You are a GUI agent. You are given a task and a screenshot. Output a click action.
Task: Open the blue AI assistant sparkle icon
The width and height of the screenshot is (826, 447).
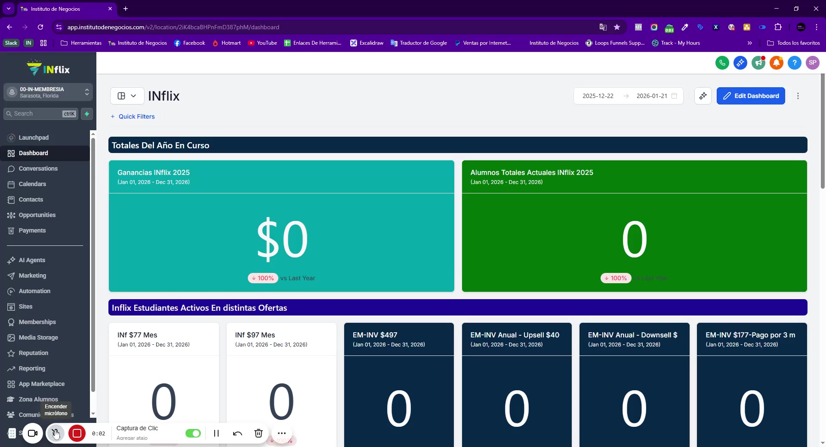pyautogui.click(x=740, y=63)
